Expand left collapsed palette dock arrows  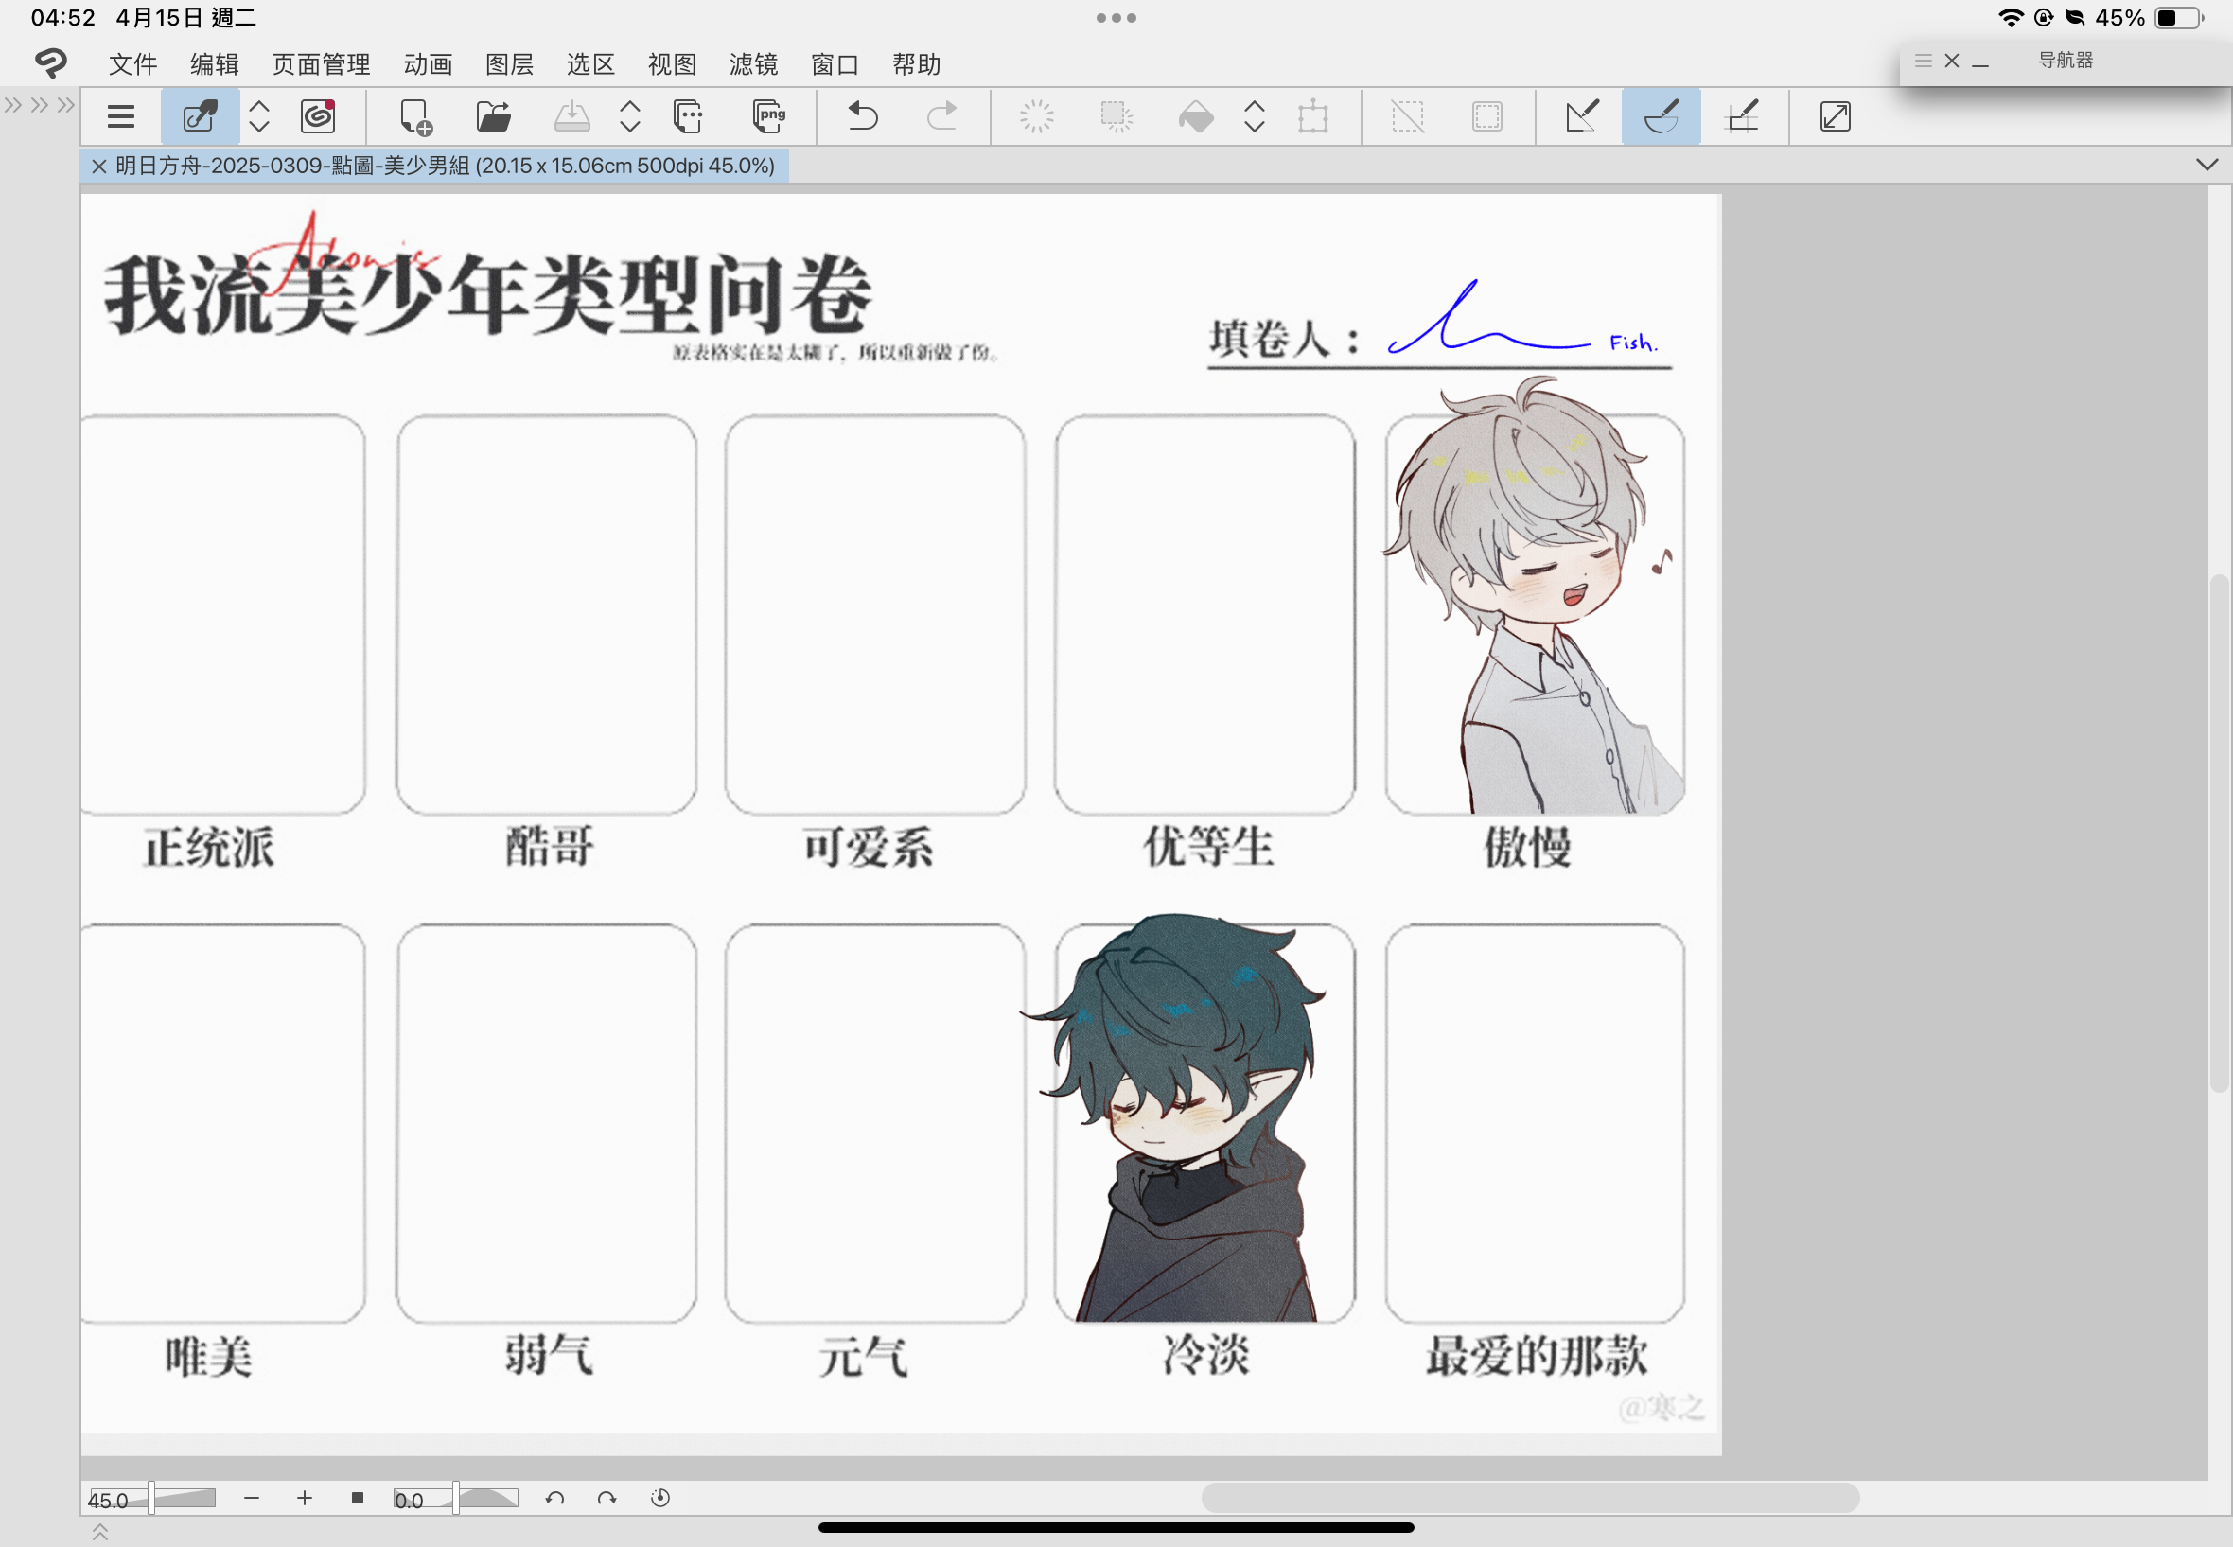tap(40, 105)
